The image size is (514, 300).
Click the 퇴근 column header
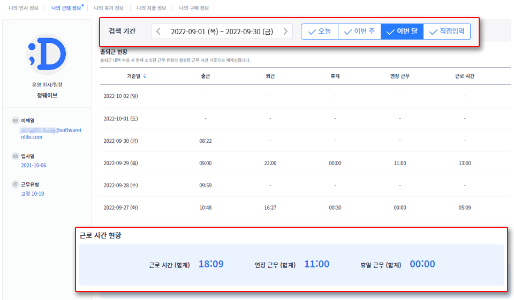tap(270, 76)
